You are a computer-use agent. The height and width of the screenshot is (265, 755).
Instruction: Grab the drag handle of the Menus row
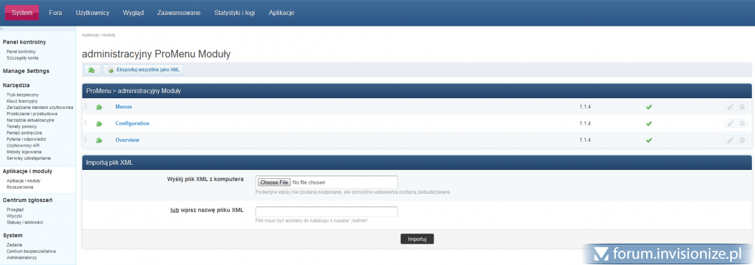click(x=86, y=107)
